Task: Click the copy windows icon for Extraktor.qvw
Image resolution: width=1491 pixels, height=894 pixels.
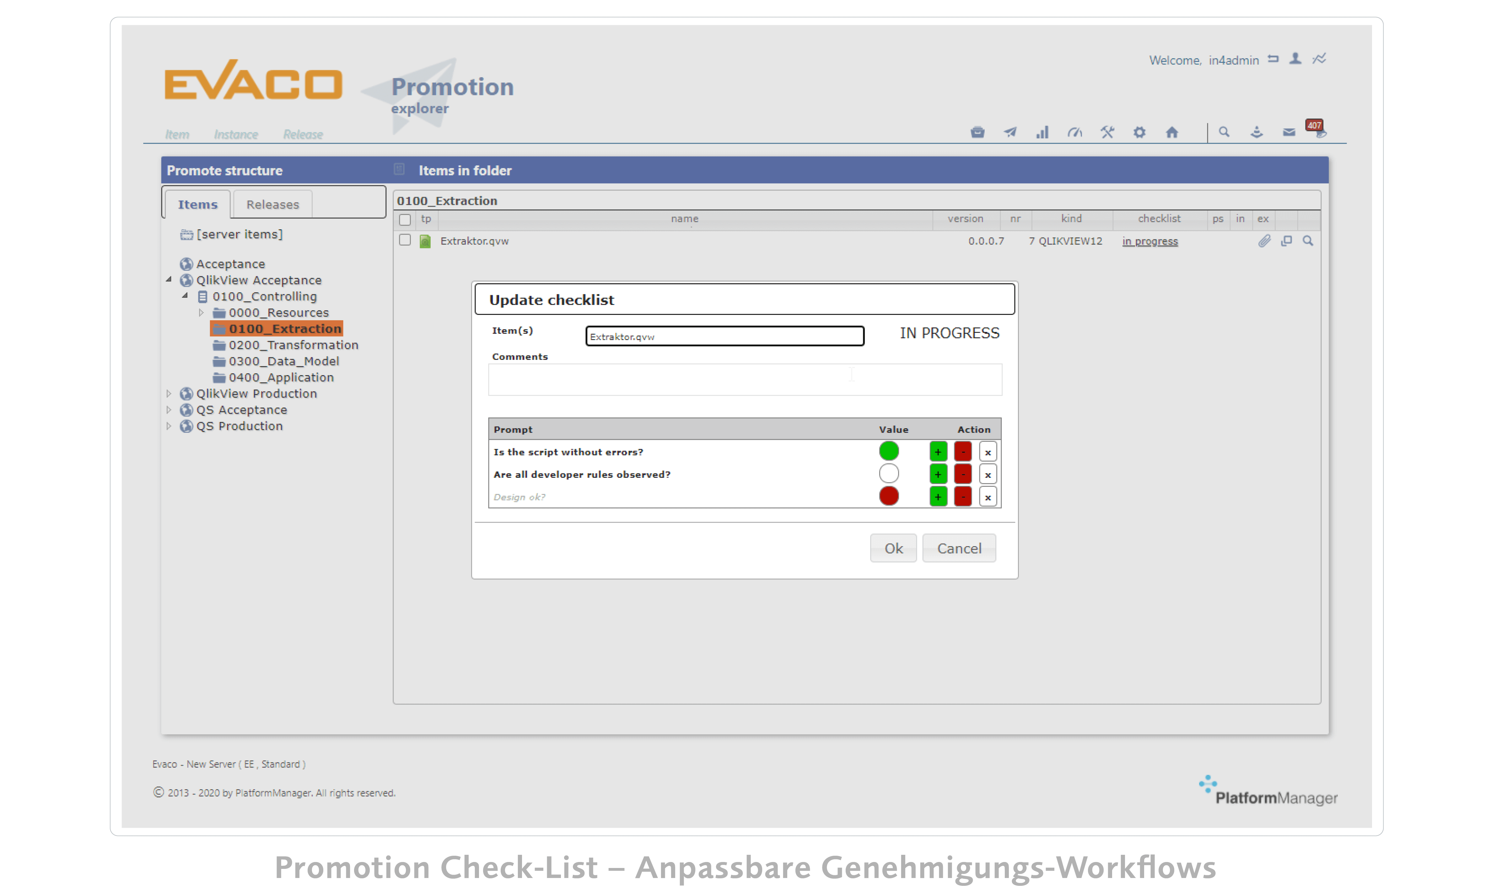Action: (x=1286, y=241)
